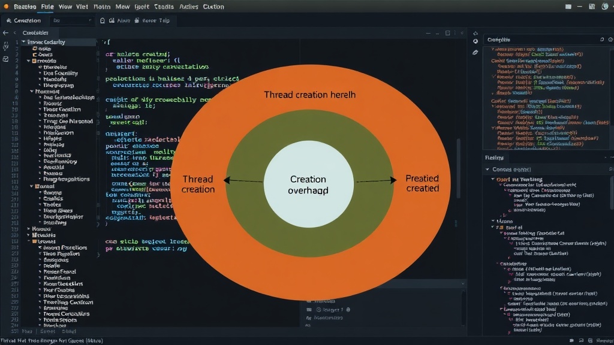
Task: Click the back arrow above the file tree
Action: click(5, 33)
